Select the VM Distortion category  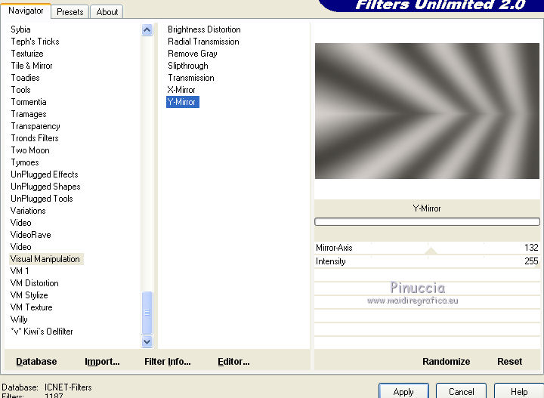(x=34, y=283)
